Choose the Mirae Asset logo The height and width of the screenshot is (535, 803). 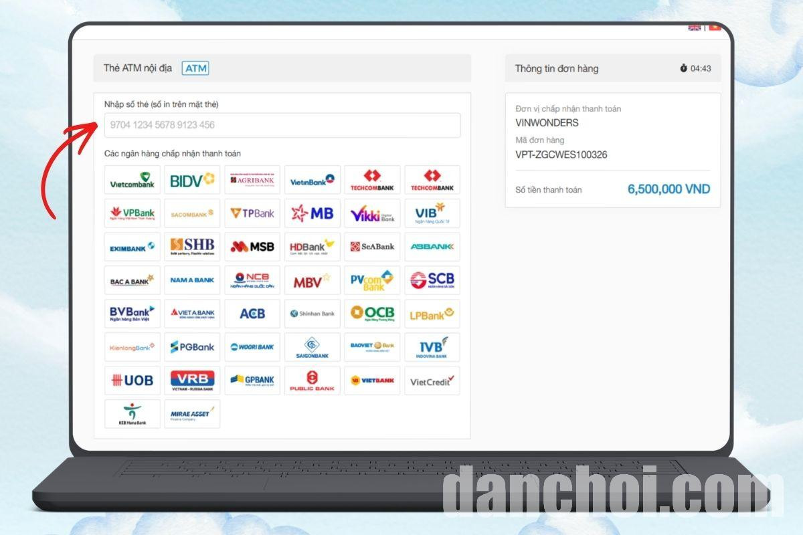[192, 414]
